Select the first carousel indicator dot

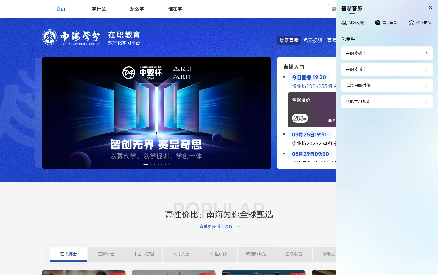[x=146, y=164]
